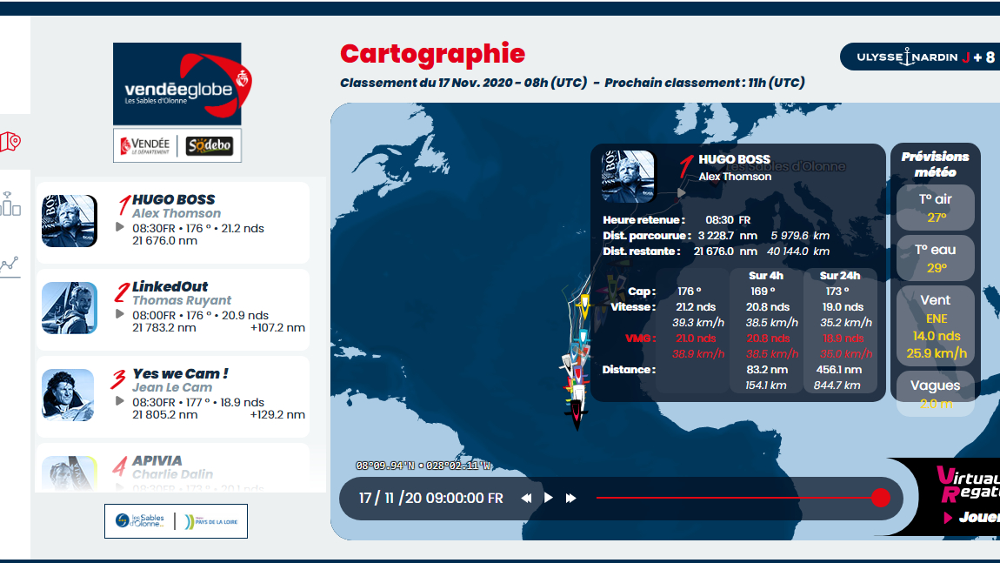Click the map coordinates readout
Viewport: 1000px width, 563px height.
(x=423, y=466)
